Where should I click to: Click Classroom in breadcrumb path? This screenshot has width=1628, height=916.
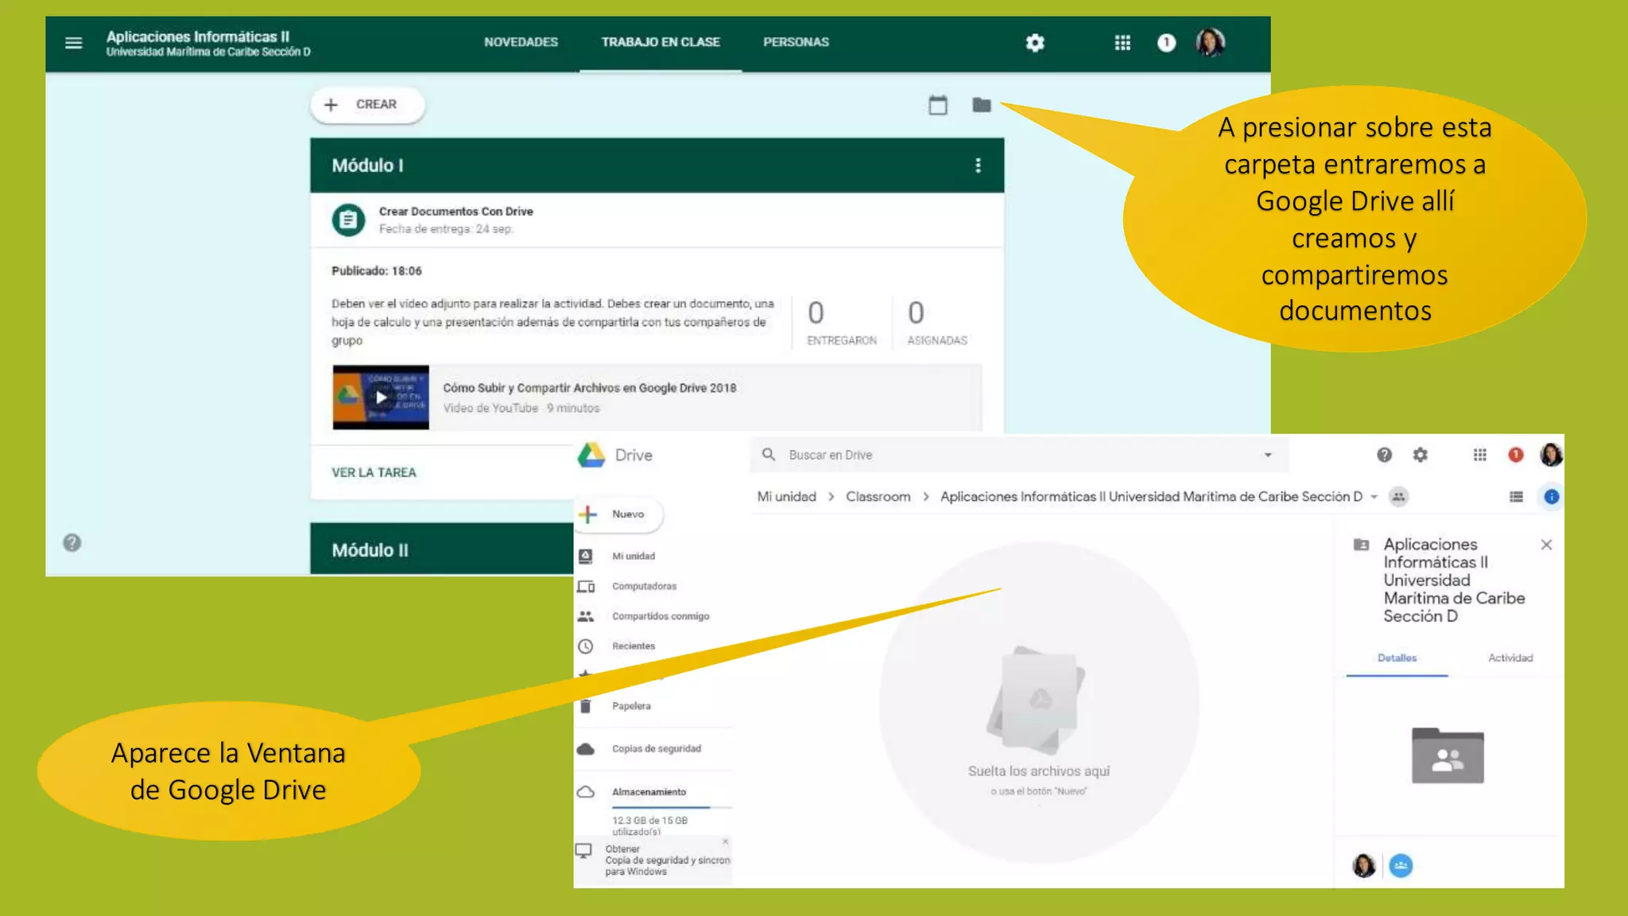click(878, 497)
